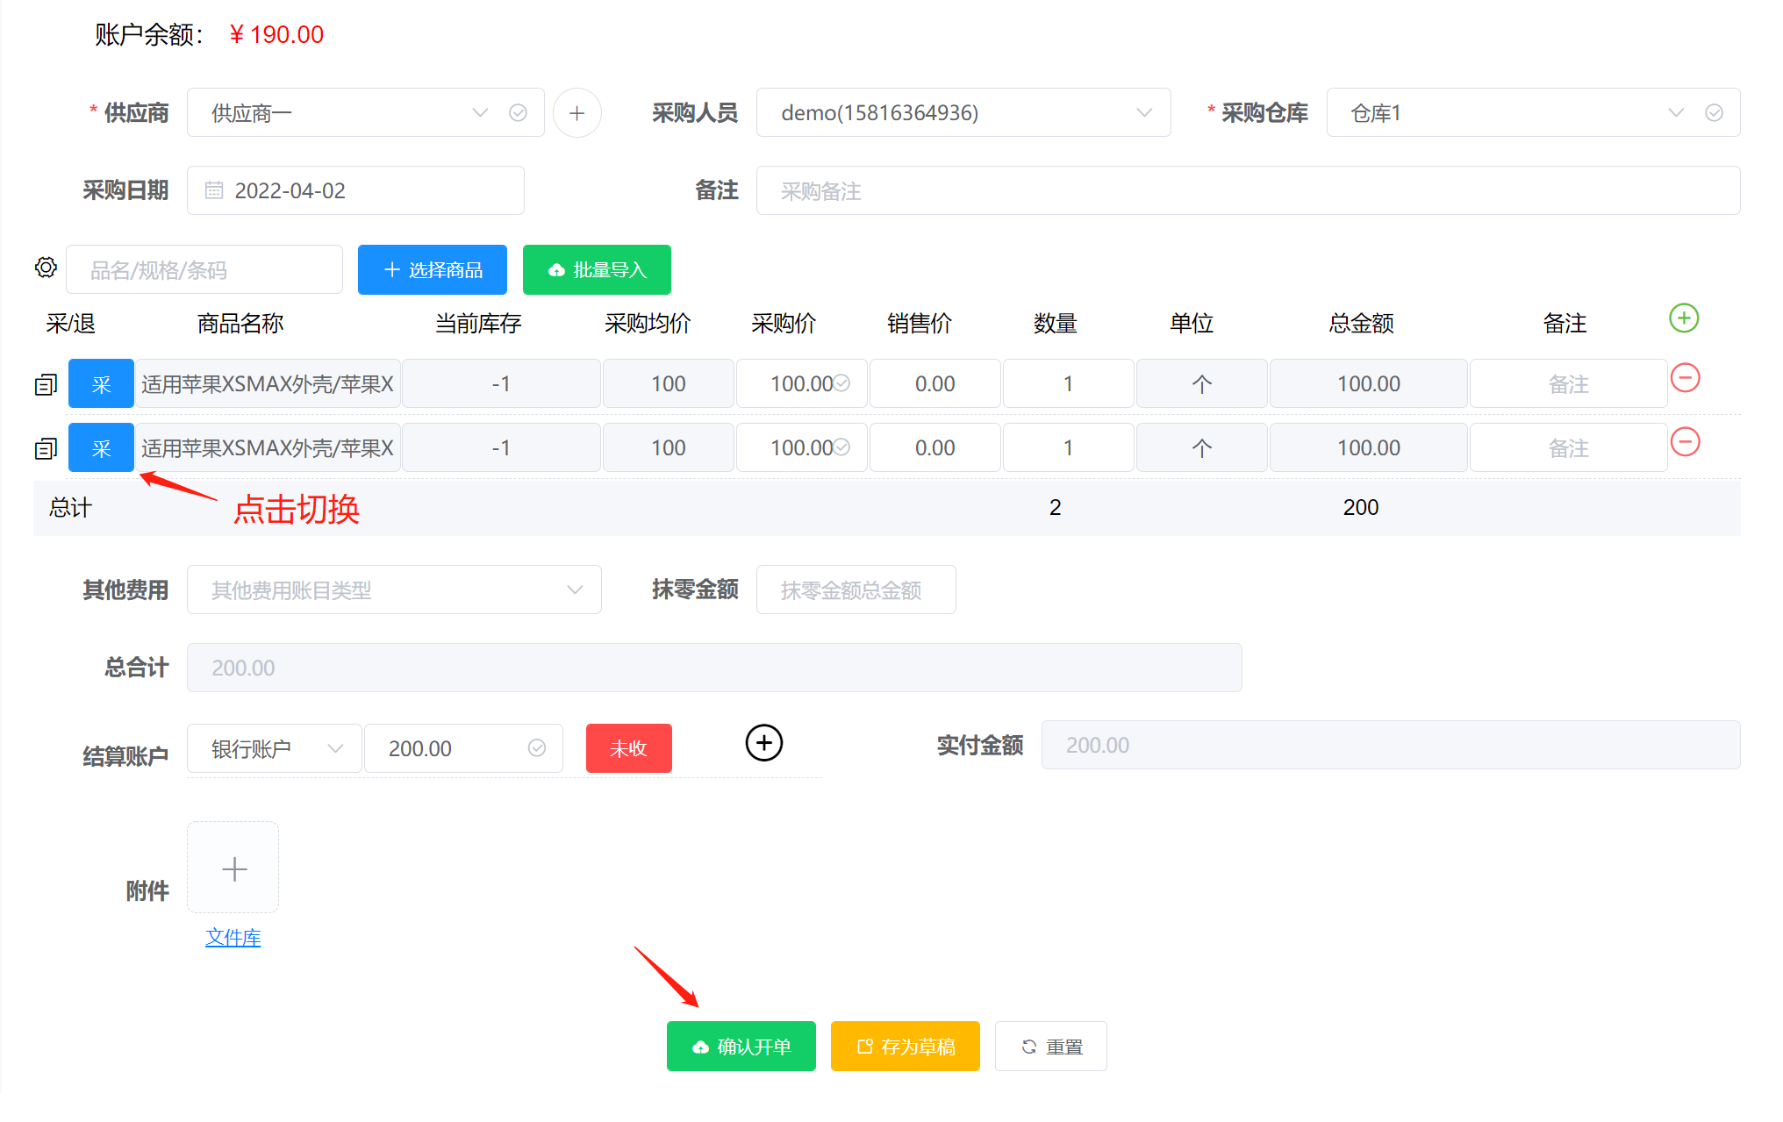Click the gear settings icon beside product search
Screen dimensions: 1783x1122
tap(46, 268)
